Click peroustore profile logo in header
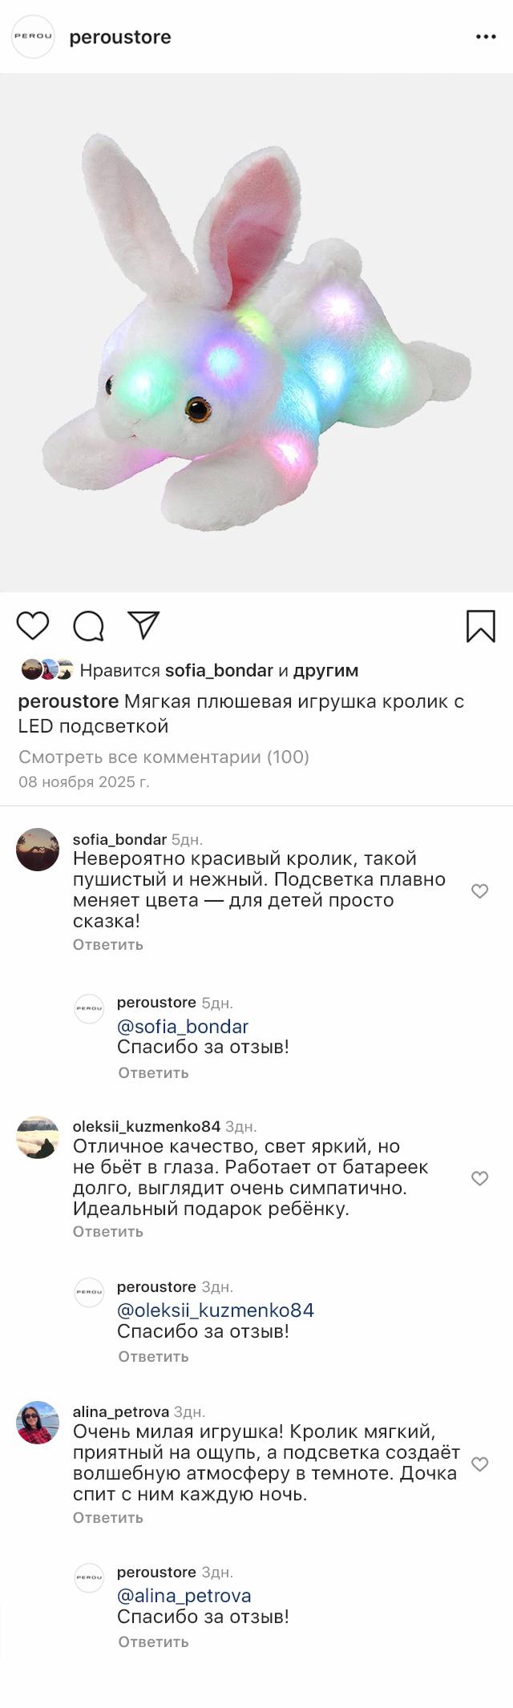 point(33,37)
